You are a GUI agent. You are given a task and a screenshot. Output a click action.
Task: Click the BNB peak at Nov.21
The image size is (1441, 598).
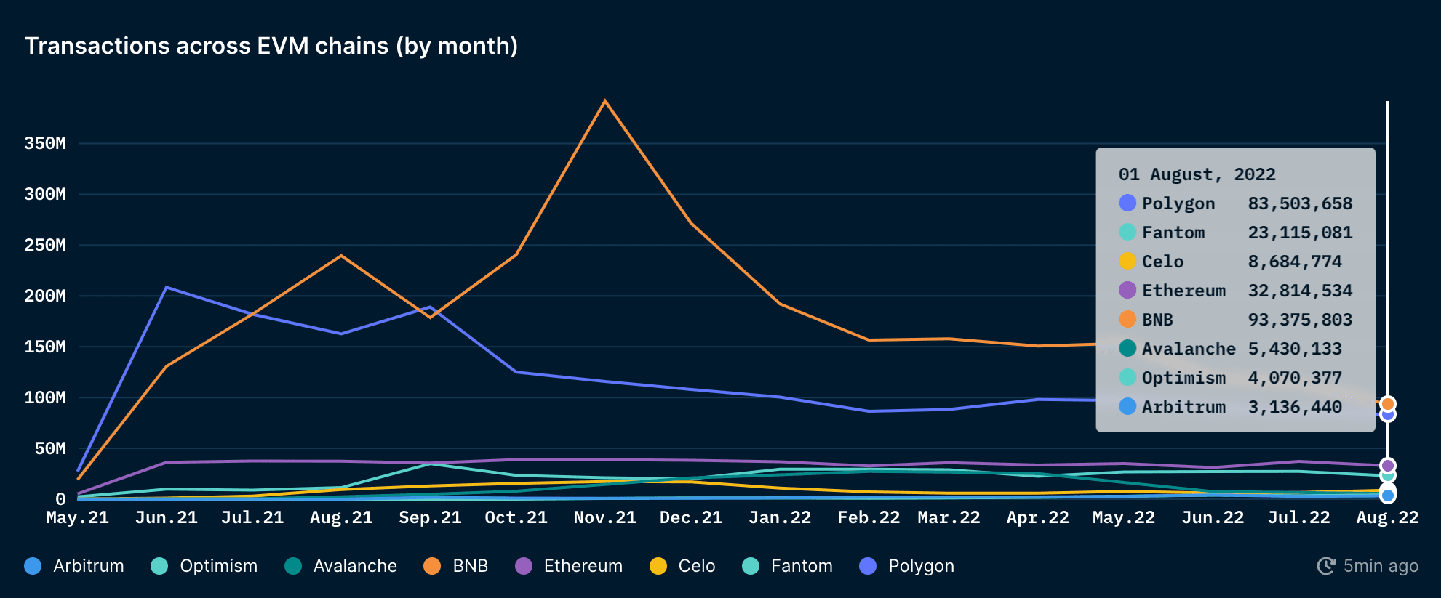coord(605,101)
